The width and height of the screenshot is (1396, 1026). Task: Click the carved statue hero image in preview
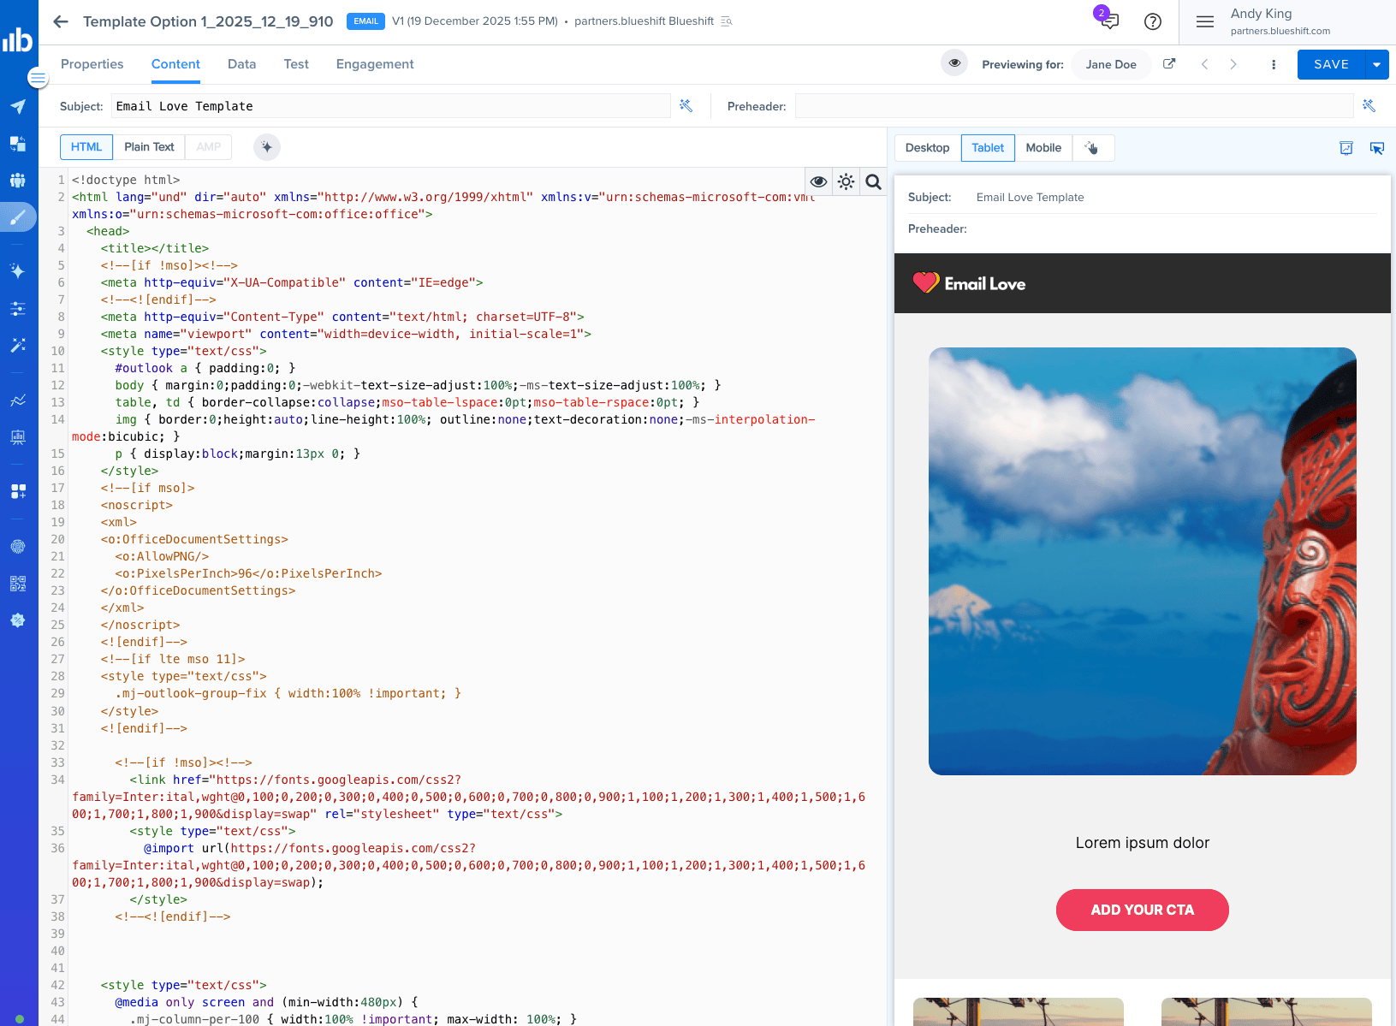coord(1143,561)
